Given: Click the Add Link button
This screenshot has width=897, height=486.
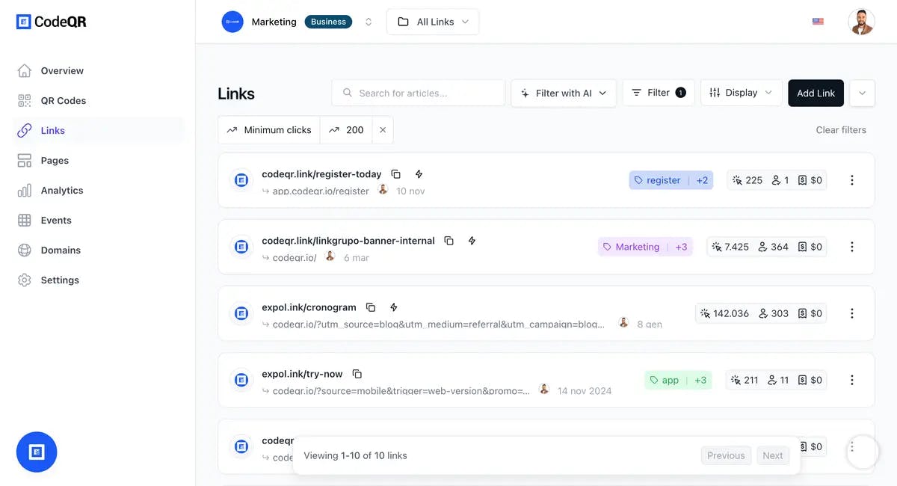Looking at the screenshot, I should [816, 93].
